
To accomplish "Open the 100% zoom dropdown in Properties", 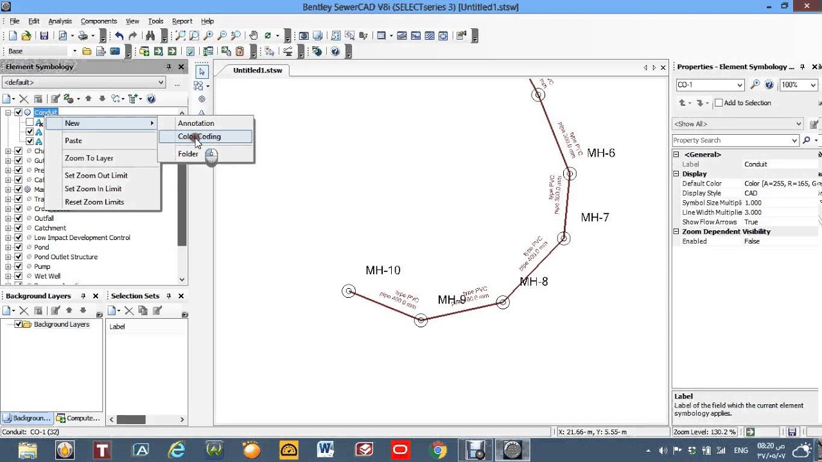I will coord(813,85).
